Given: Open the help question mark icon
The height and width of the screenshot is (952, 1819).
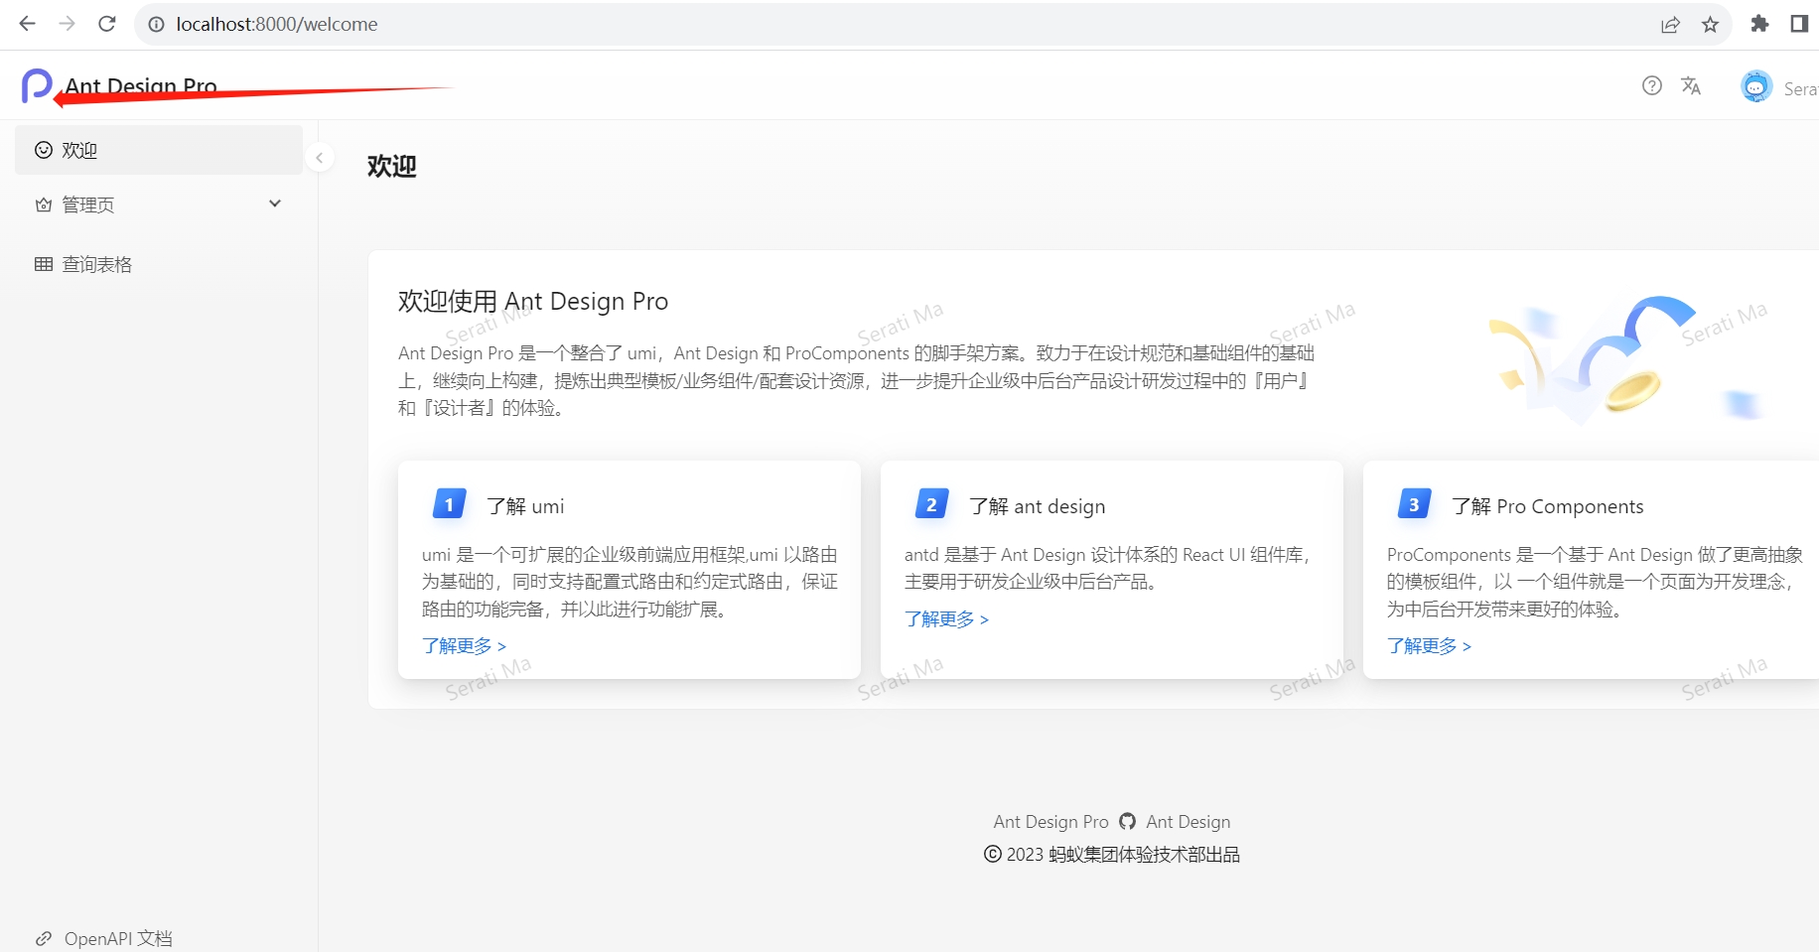Looking at the screenshot, I should (1652, 85).
